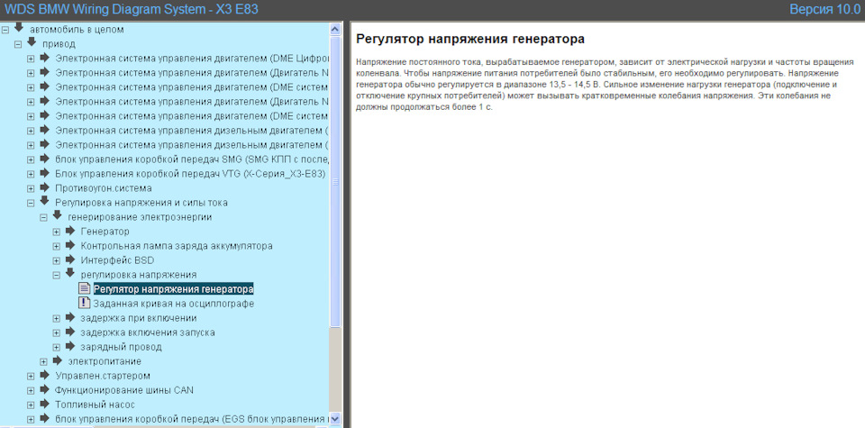This screenshot has height=428, width=865.
Task: Expand the 'электропитание' node
Action: tap(43, 362)
